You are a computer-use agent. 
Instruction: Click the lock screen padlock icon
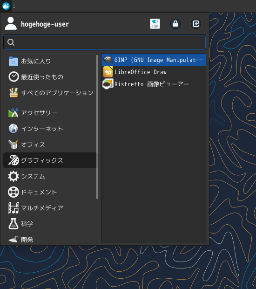(175, 24)
